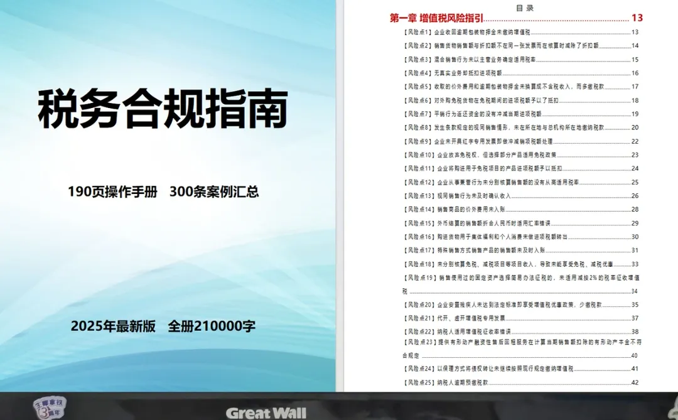The height and width of the screenshot is (420, 678).
Task: Open TOC entry 风险点17 特殊销售方式
Action: click(x=520, y=250)
